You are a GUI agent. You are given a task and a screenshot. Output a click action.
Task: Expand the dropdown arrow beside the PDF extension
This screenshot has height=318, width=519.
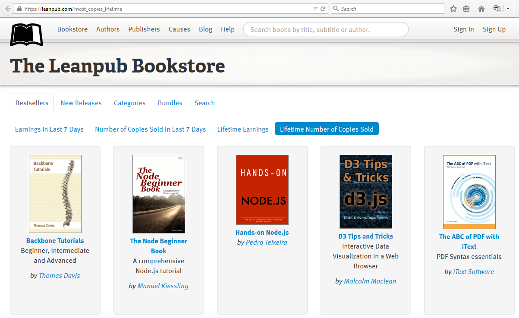tap(508, 9)
